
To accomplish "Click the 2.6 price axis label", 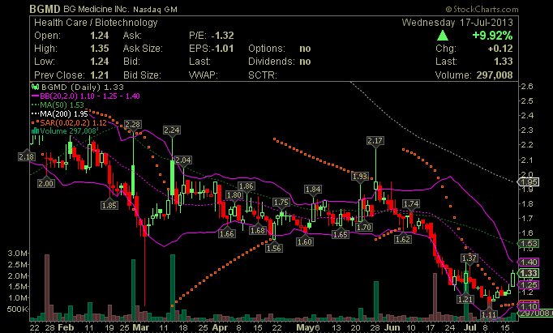I will pyautogui.click(x=527, y=87).
